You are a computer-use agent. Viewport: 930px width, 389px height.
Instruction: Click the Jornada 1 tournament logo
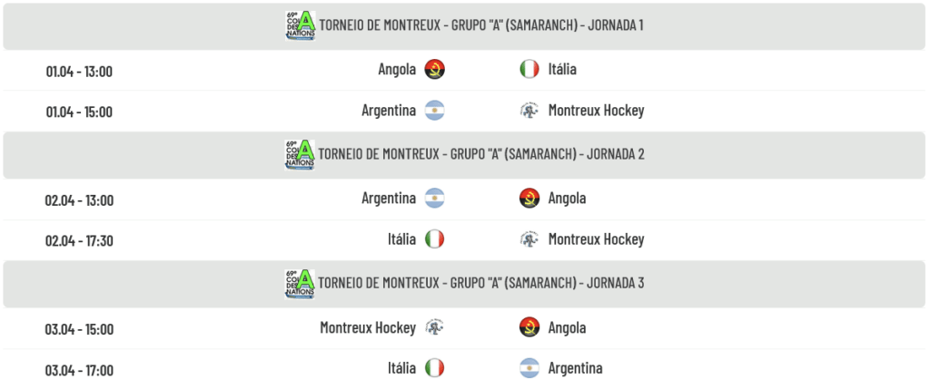(x=300, y=25)
